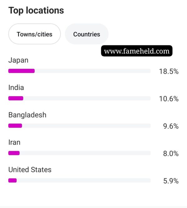
Task: Click the 10.6% value for India
Action: (x=169, y=99)
